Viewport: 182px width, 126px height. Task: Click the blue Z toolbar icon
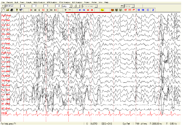[x=153, y=10]
